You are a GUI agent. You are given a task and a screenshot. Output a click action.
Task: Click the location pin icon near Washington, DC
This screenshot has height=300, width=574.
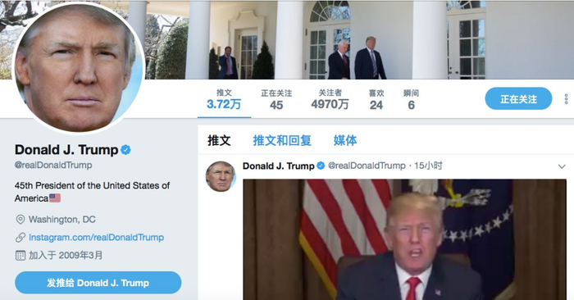20,220
